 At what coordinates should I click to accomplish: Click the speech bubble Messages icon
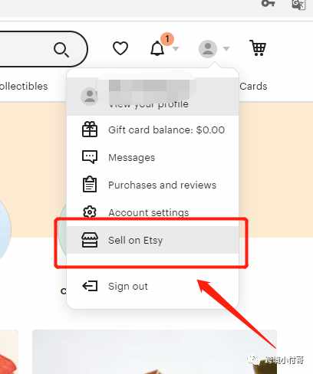tap(90, 157)
